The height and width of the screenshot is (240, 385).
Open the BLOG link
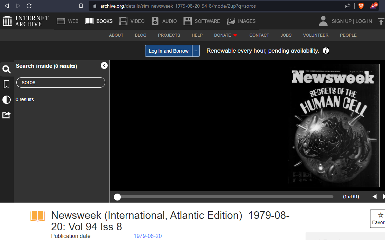point(141,35)
